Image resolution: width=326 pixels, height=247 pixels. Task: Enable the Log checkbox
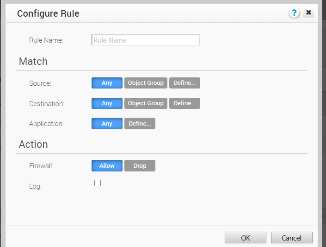pyautogui.click(x=98, y=183)
